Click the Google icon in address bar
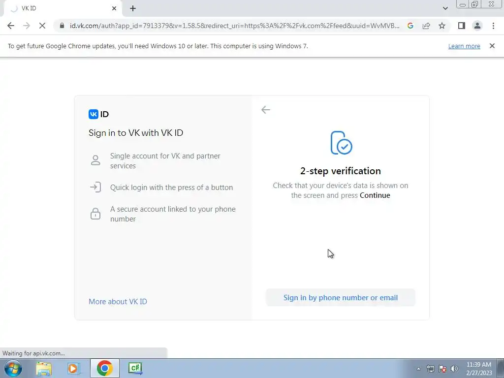 point(410,26)
